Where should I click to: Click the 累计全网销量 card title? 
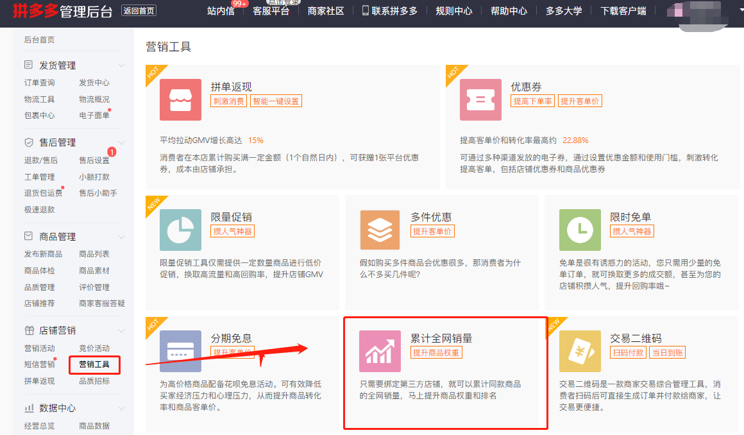pos(441,338)
